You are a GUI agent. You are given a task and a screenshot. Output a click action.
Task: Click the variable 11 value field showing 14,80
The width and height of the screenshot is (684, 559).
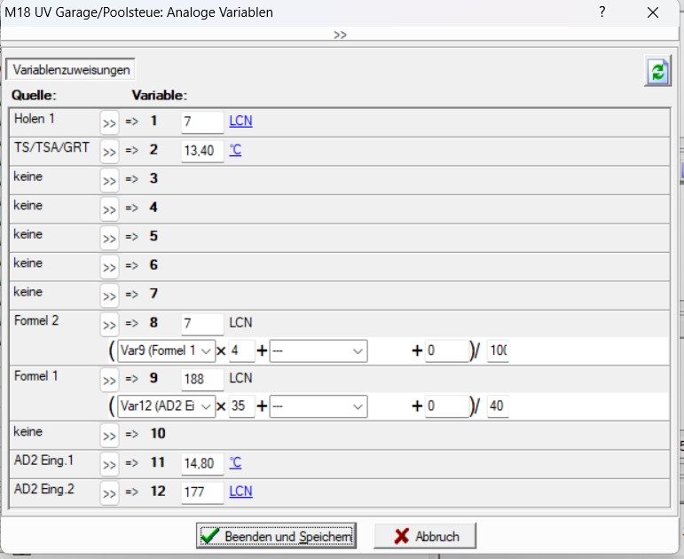coord(202,463)
